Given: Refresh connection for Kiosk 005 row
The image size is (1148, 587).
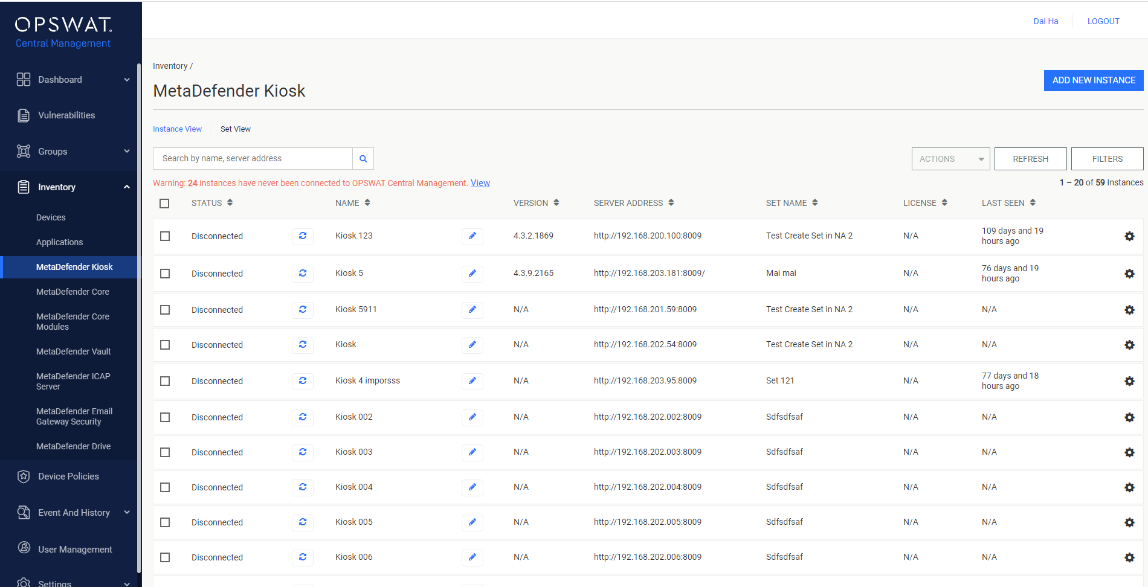Looking at the screenshot, I should (303, 522).
